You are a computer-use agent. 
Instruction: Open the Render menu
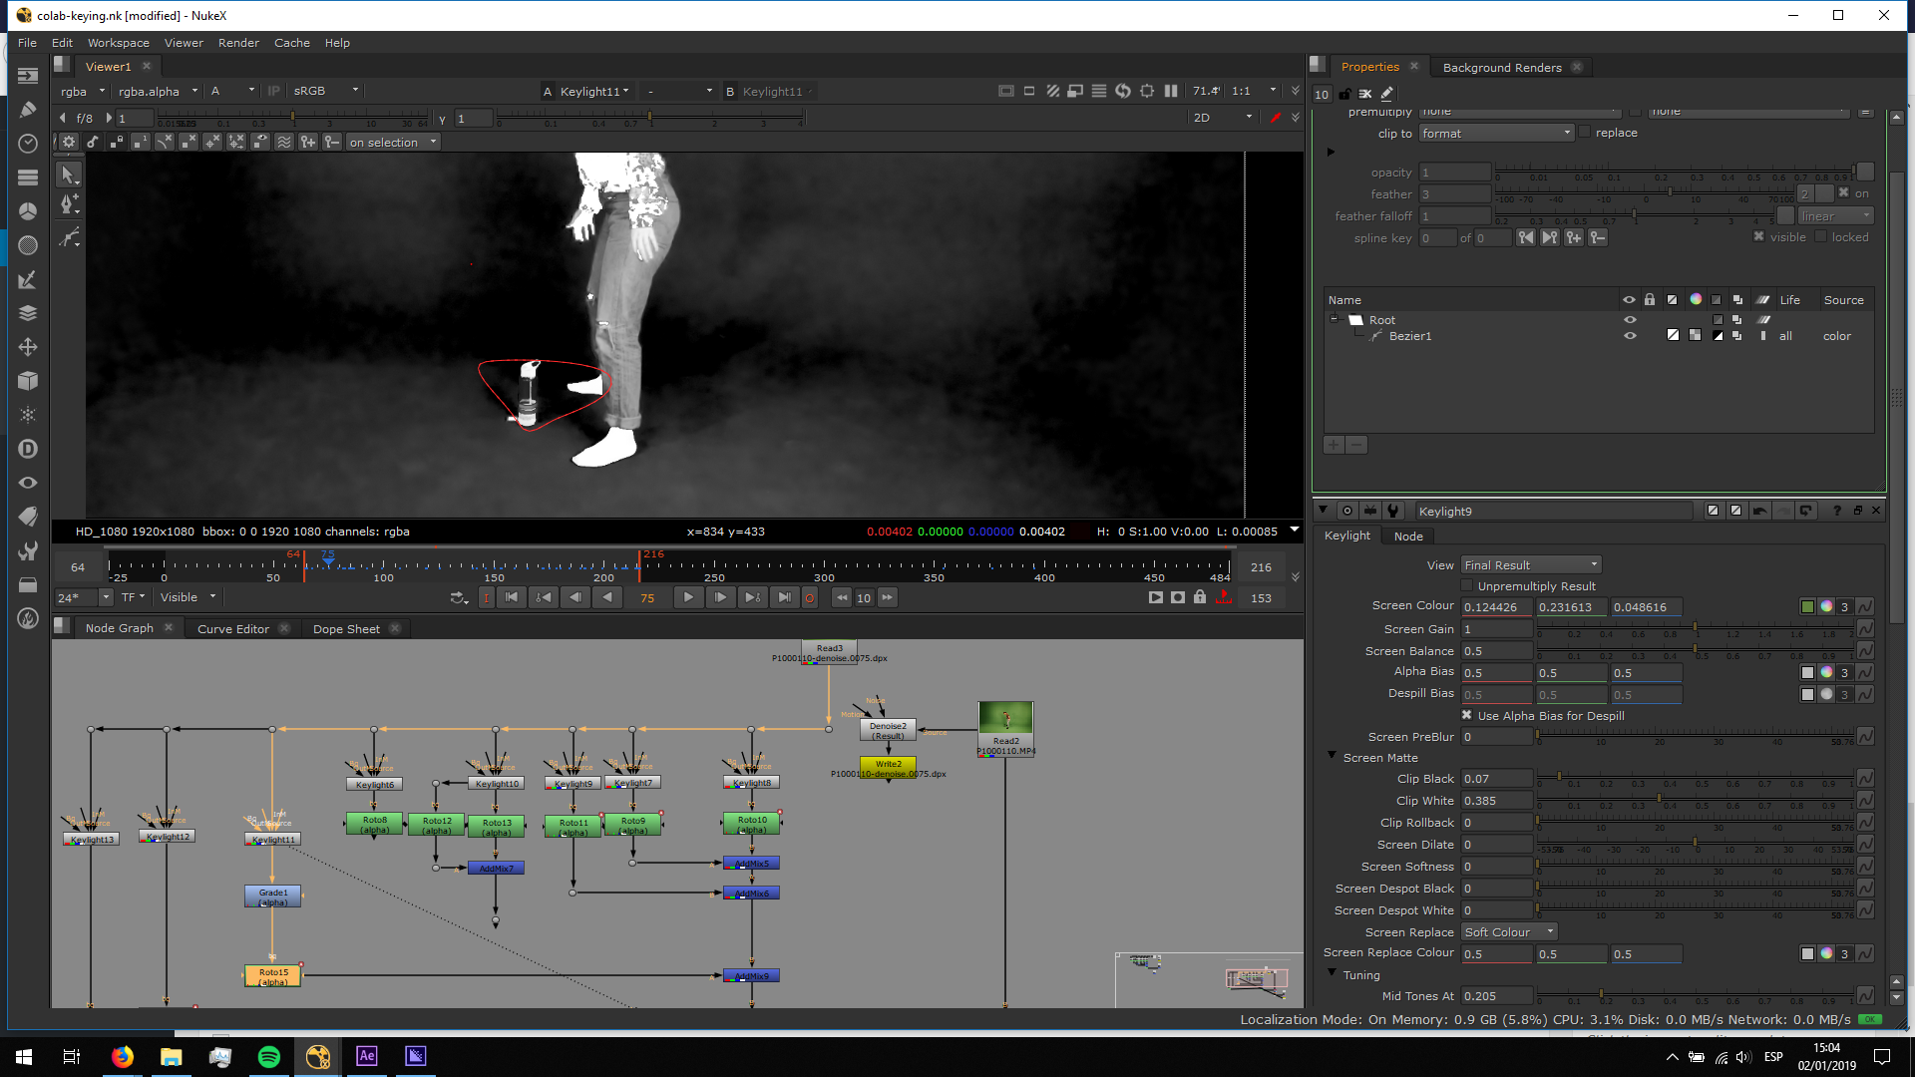tap(238, 43)
